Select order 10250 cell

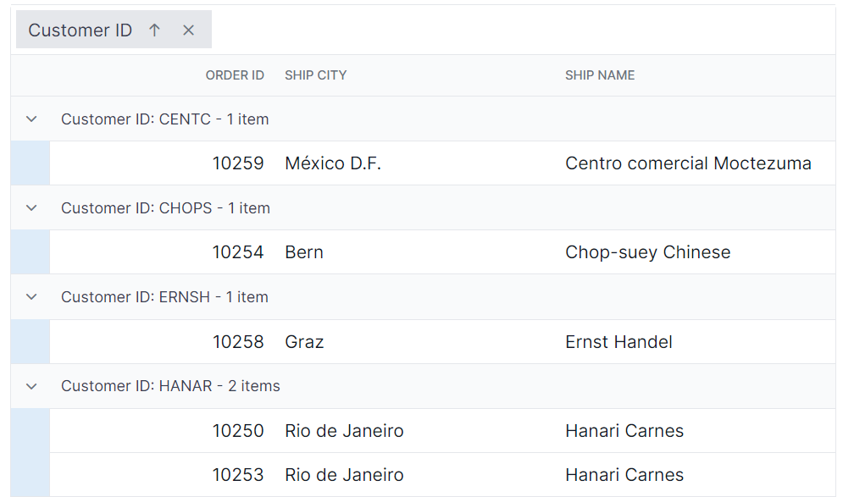238,431
